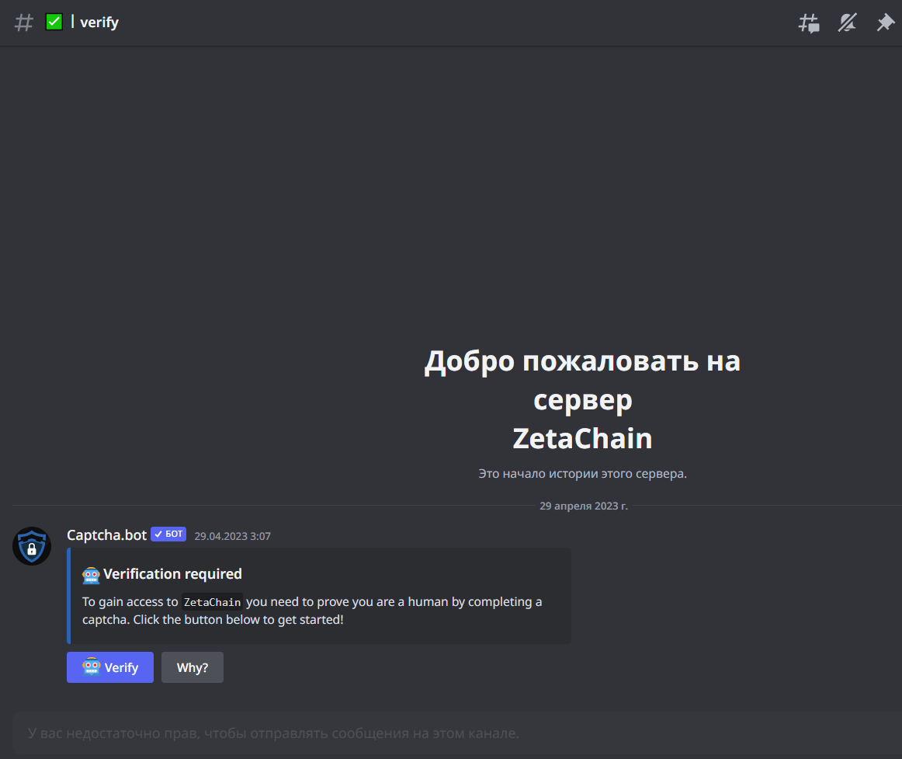The height and width of the screenshot is (759, 902).
Task: Open Captcha.bot avatar profile
Action: click(x=32, y=546)
